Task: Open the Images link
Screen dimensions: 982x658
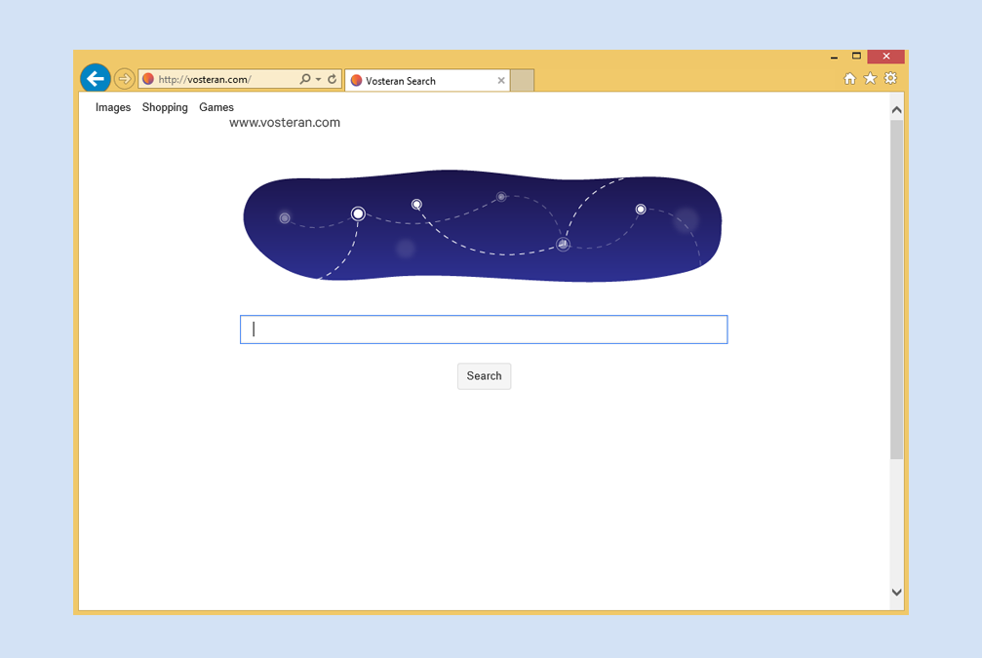Action: [x=113, y=107]
